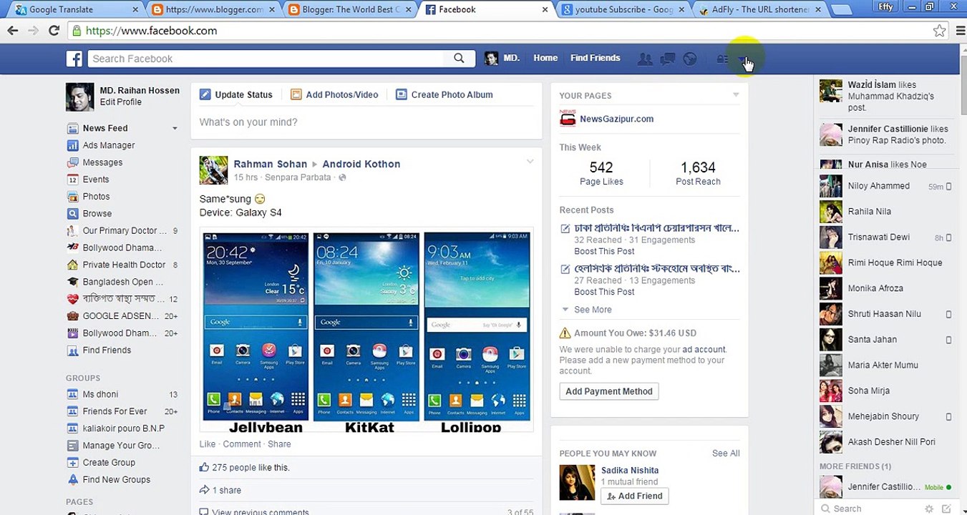
Task: Open the Your Pages dropdown arrow
Action: point(736,95)
